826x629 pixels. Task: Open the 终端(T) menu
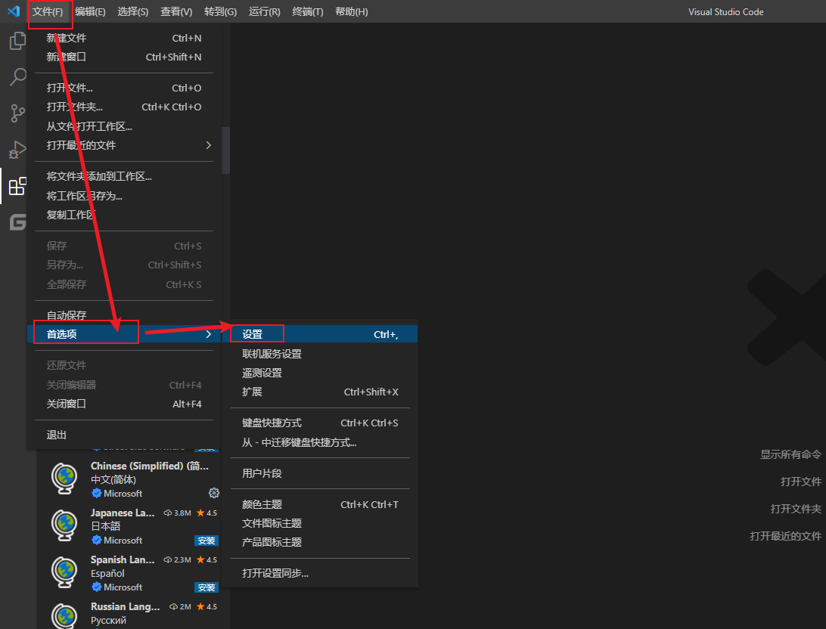308,11
